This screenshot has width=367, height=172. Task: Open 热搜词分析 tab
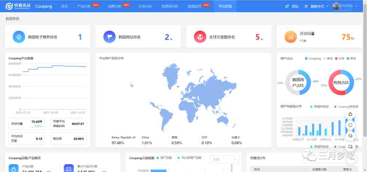(x=170, y=6)
